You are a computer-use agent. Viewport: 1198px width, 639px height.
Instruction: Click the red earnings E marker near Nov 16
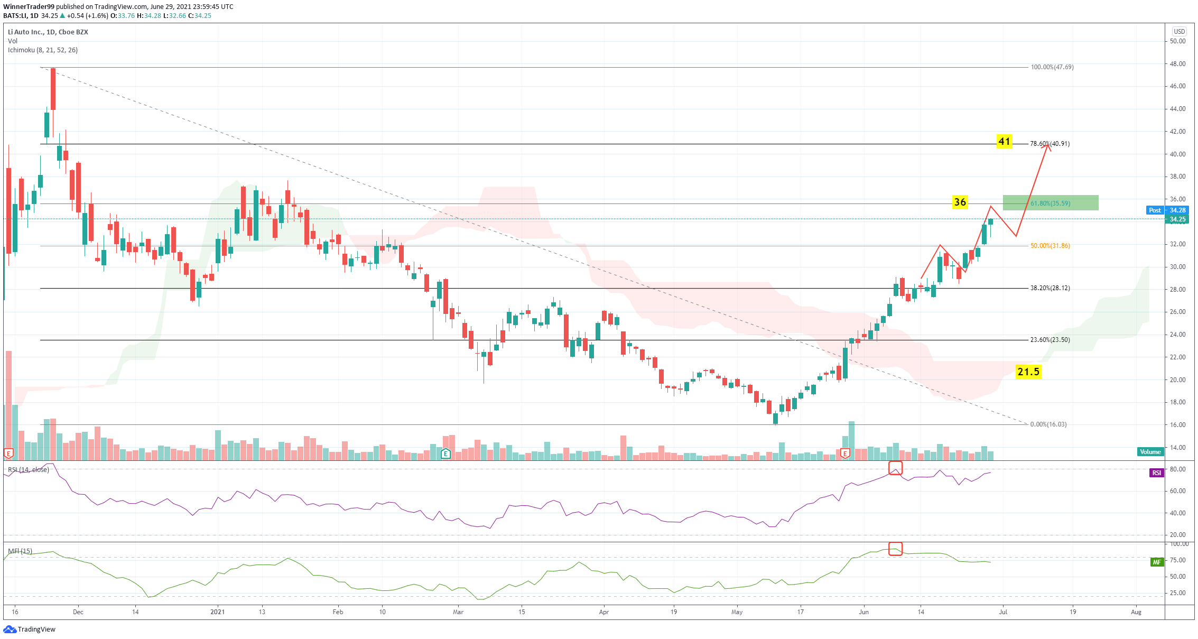tap(8, 453)
